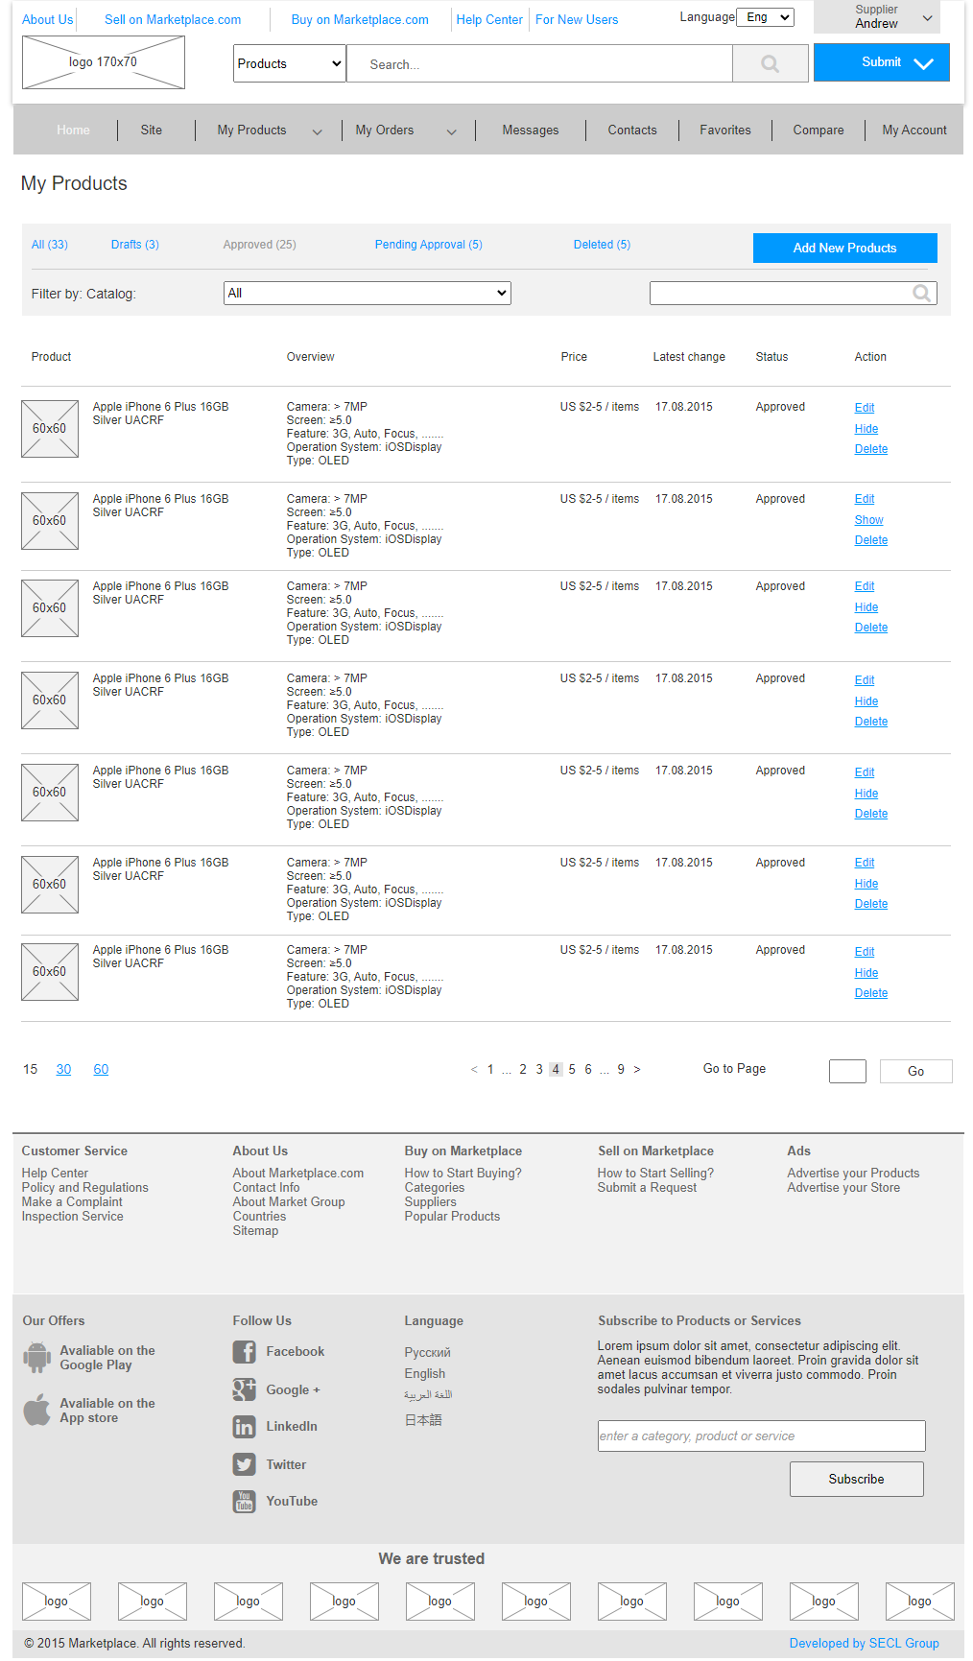Click the magnifier icon in product filter search

click(x=921, y=294)
